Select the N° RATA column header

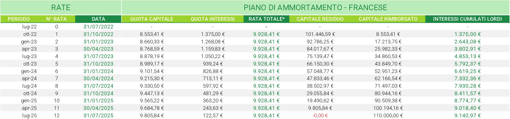point(56,19)
